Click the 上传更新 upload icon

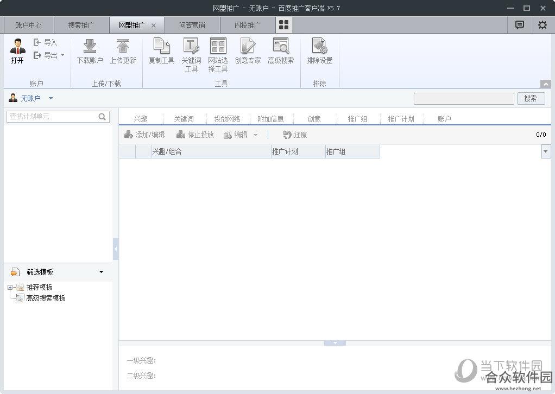(x=123, y=46)
